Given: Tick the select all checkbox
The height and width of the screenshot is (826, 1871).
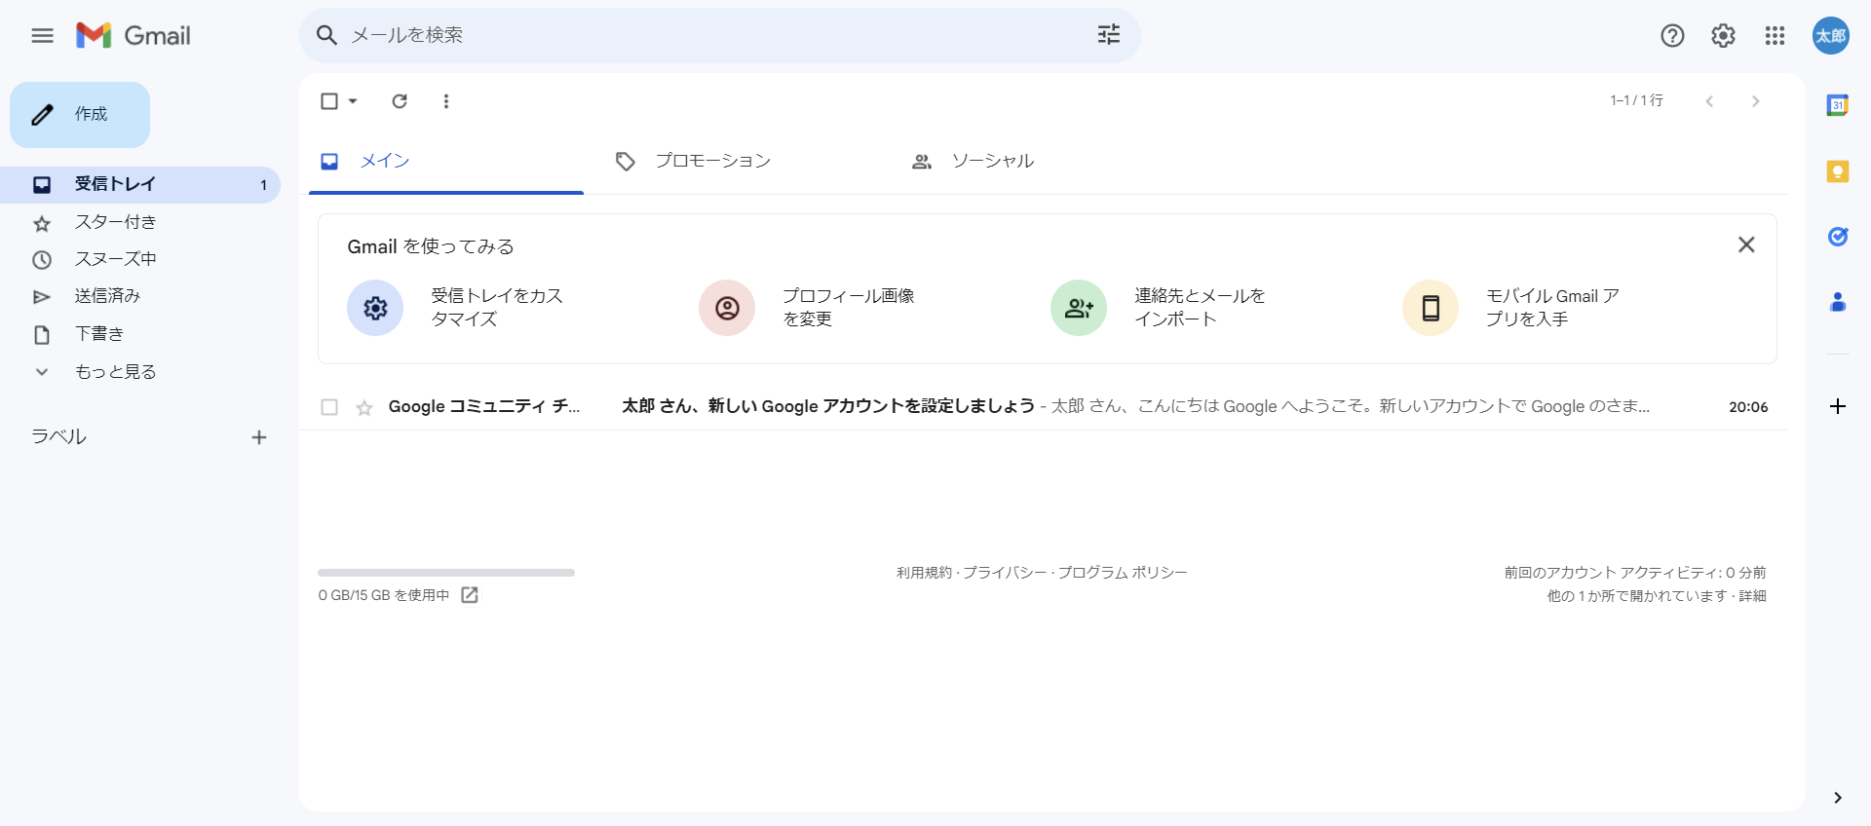Looking at the screenshot, I should 329,101.
